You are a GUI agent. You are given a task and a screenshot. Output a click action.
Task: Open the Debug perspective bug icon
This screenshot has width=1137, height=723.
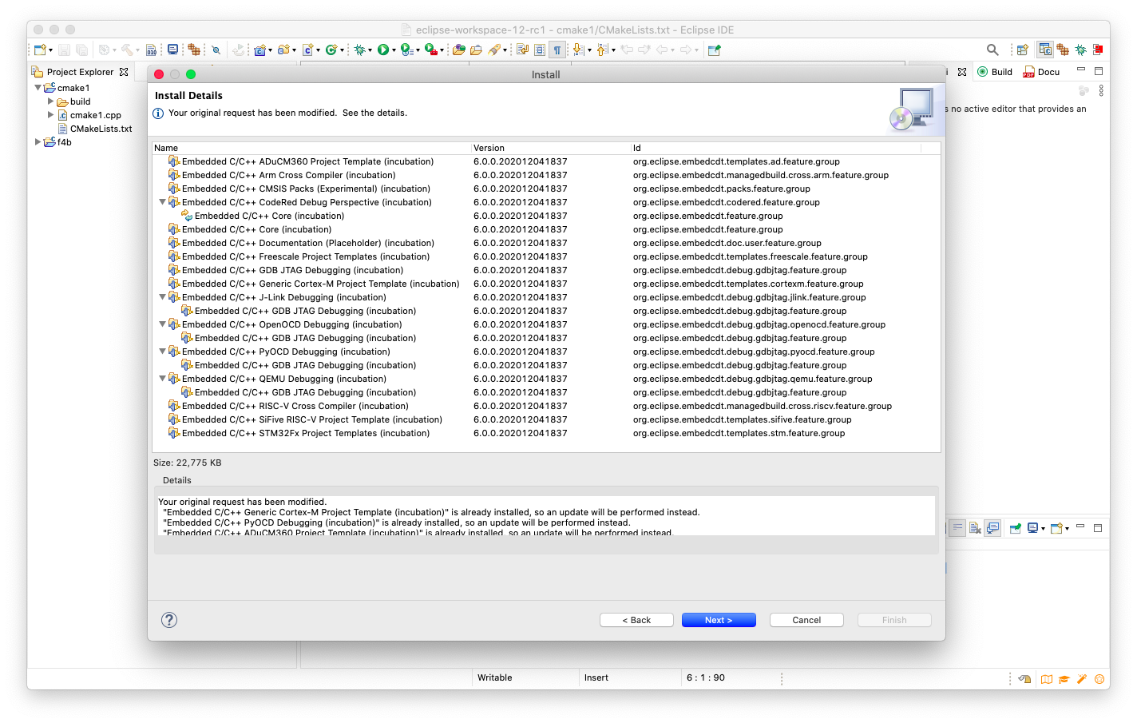(x=1080, y=50)
